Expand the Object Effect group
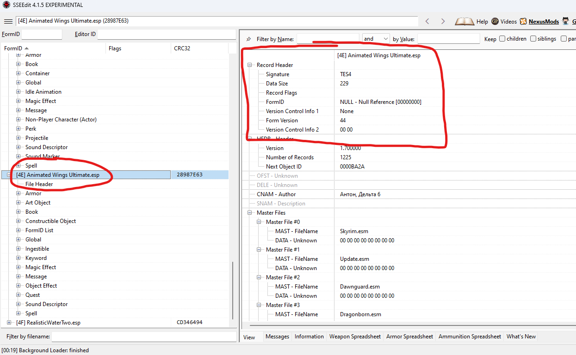The height and width of the screenshot is (355, 576). click(19, 286)
